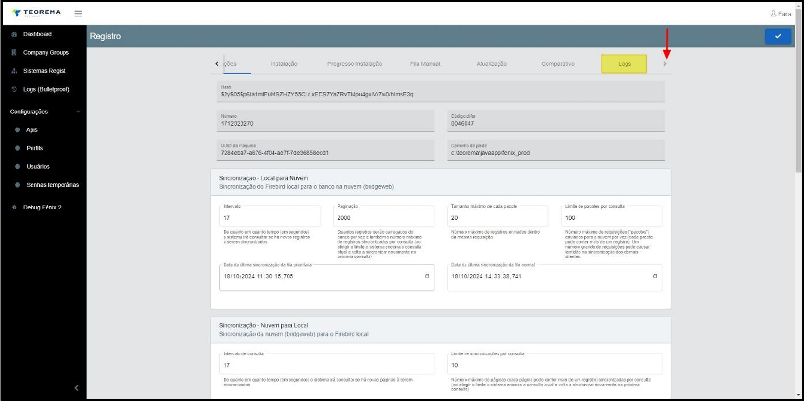Click the Debug Fênix 2 bug icon

(x=14, y=207)
